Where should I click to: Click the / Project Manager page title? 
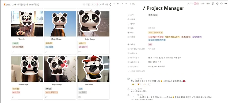click(x=163, y=8)
